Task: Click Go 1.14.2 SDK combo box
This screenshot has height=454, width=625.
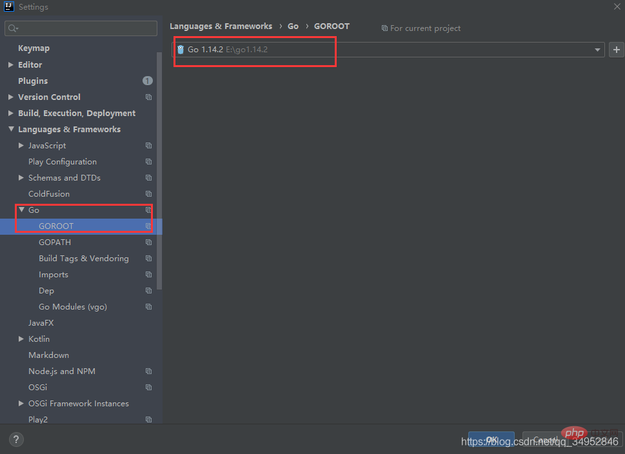Action: pos(388,50)
